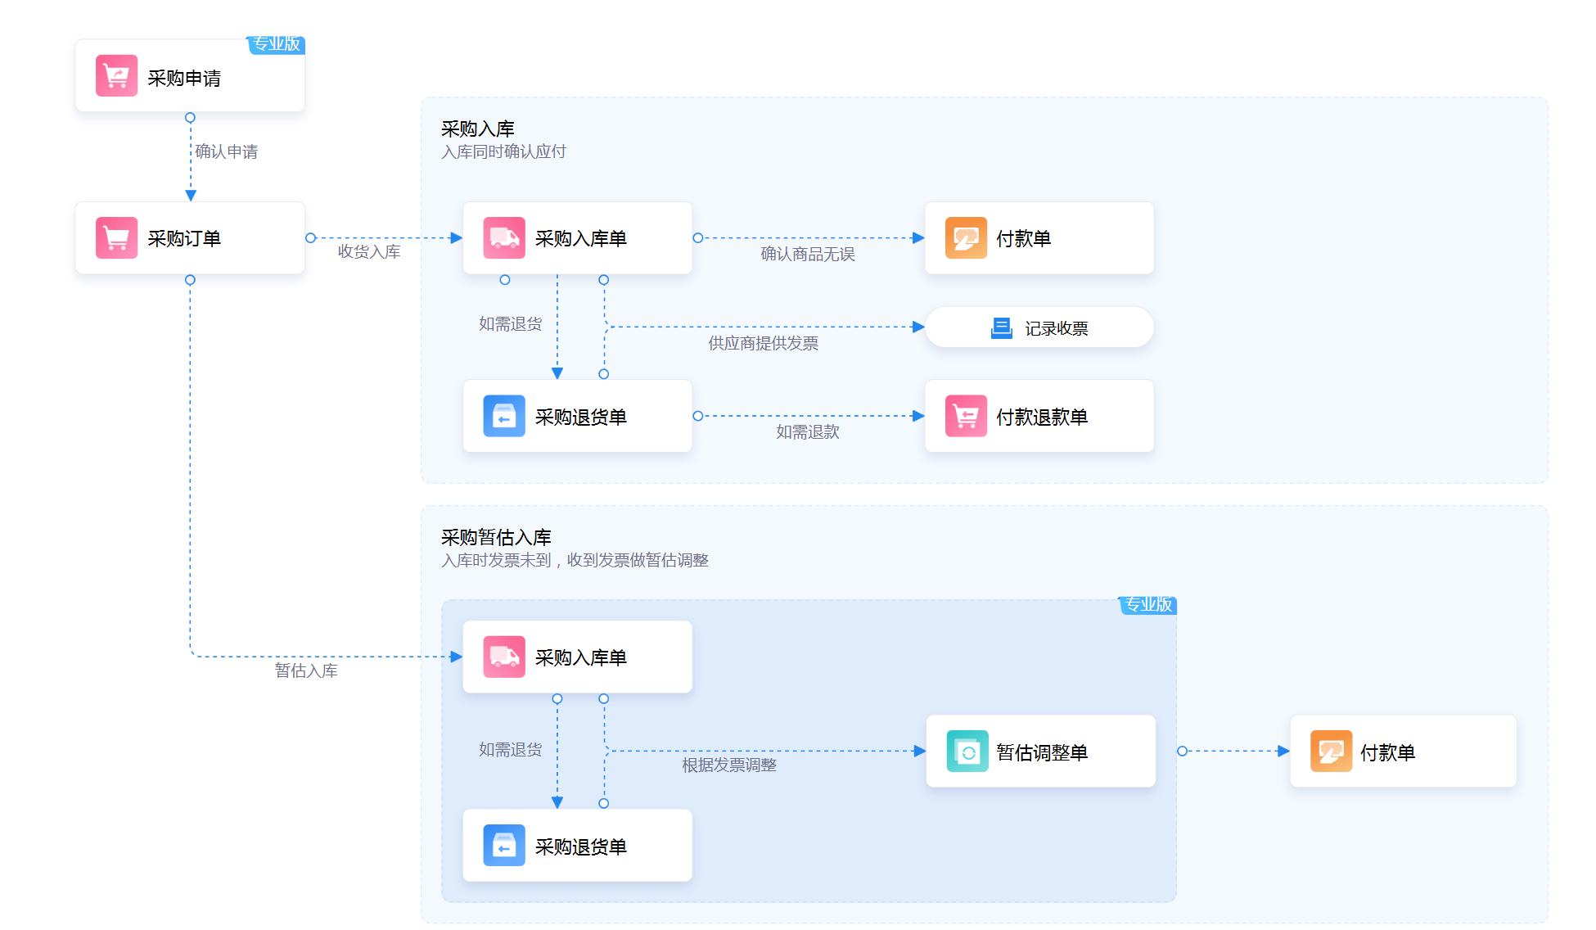Click the 如需退货 label in 暂估入库 section
Screen dimensions: 1596x930
point(511,749)
